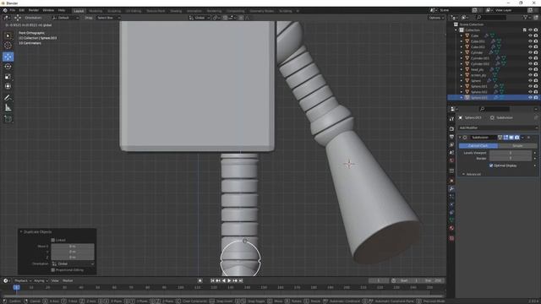The height and width of the screenshot is (304, 541).
Task: Open the Scene properties tab
Action: coord(451,153)
